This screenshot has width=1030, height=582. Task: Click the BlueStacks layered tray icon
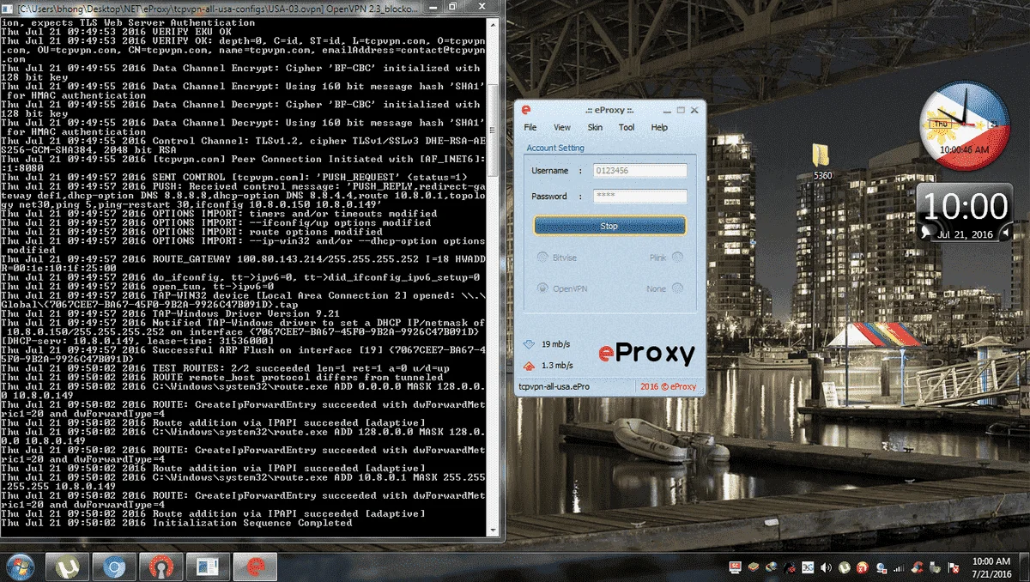(x=753, y=567)
